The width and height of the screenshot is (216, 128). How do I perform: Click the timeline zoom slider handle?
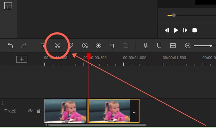tap(211, 46)
